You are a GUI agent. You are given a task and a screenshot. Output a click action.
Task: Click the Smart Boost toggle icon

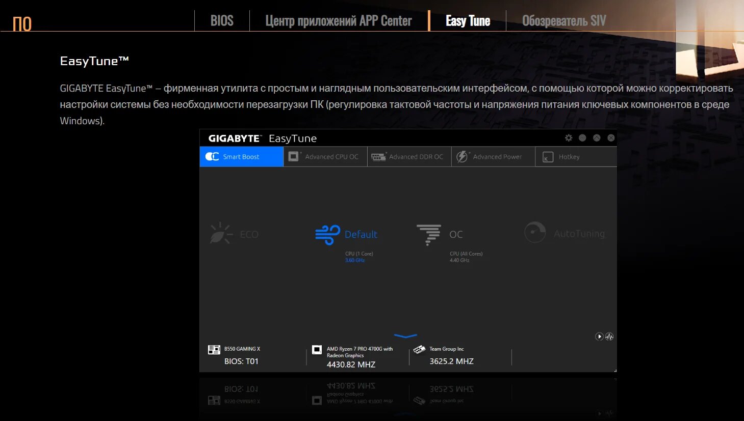pyautogui.click(x=212, y=157)
